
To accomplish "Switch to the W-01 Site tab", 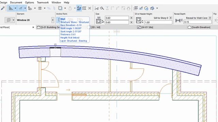I will click(145, 27).
